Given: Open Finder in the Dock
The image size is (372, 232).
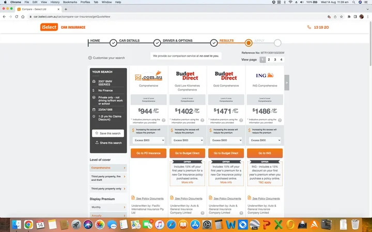Looking at the screenshot, I should [x=17, y=224].
